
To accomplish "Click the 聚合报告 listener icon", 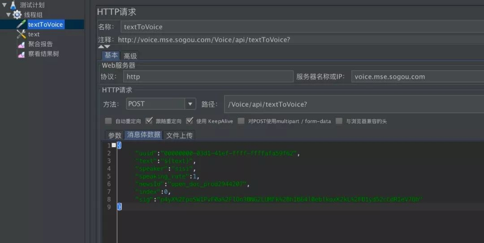I will (x=22, y=44).
